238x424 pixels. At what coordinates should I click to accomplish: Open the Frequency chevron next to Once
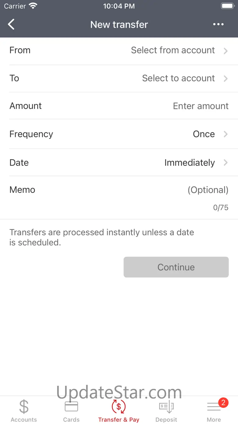pyautogui.click(x=225, y=134)
